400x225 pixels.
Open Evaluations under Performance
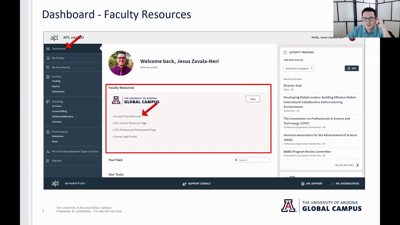coord(57,136)
